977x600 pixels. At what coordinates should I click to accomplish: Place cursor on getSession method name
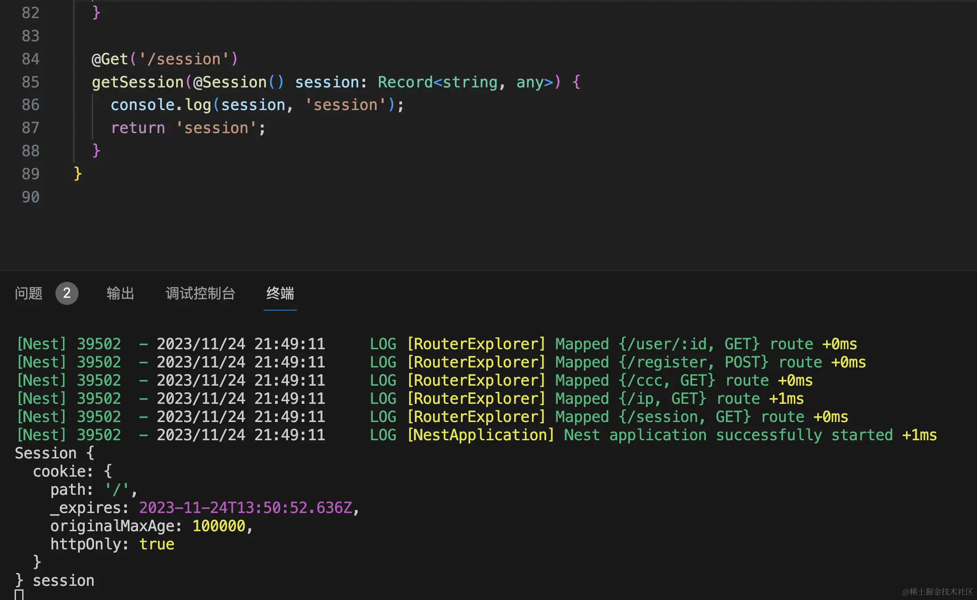(x=138, y=82)
